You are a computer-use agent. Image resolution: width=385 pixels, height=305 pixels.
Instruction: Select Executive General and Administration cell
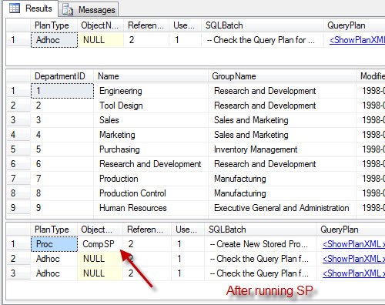(x=282, y=208)
